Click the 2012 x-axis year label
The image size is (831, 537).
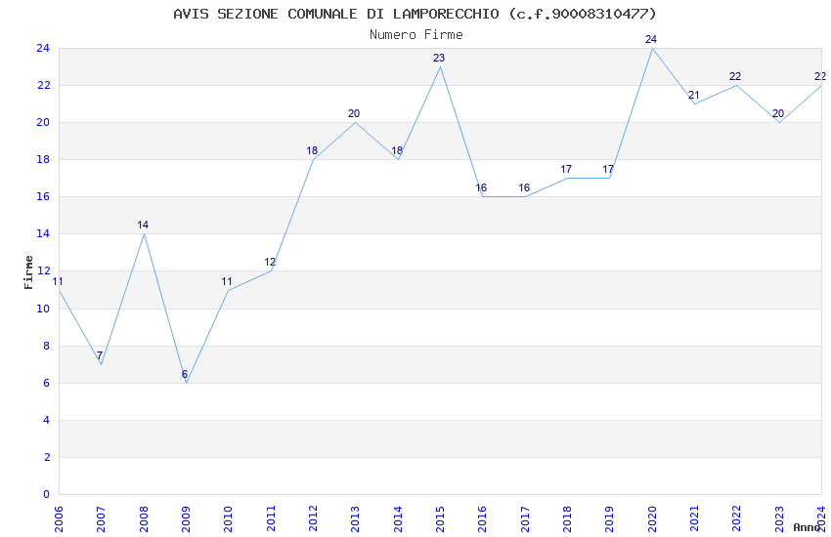tap(313, 519)
